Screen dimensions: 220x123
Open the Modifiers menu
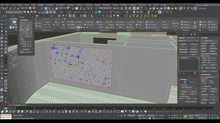pyautogui.click(x=41, y=5)
